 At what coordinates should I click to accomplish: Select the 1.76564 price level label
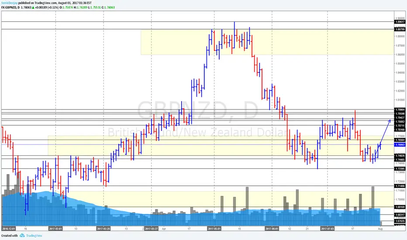tap(400, 140)
